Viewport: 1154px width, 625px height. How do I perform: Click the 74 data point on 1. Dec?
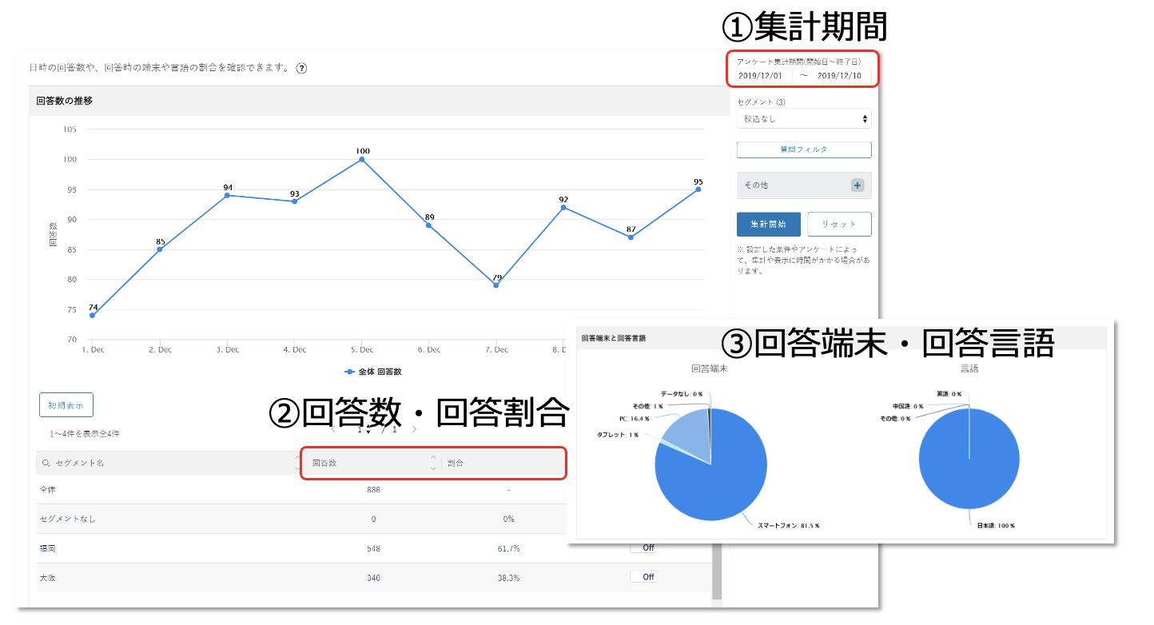point(93,315)
